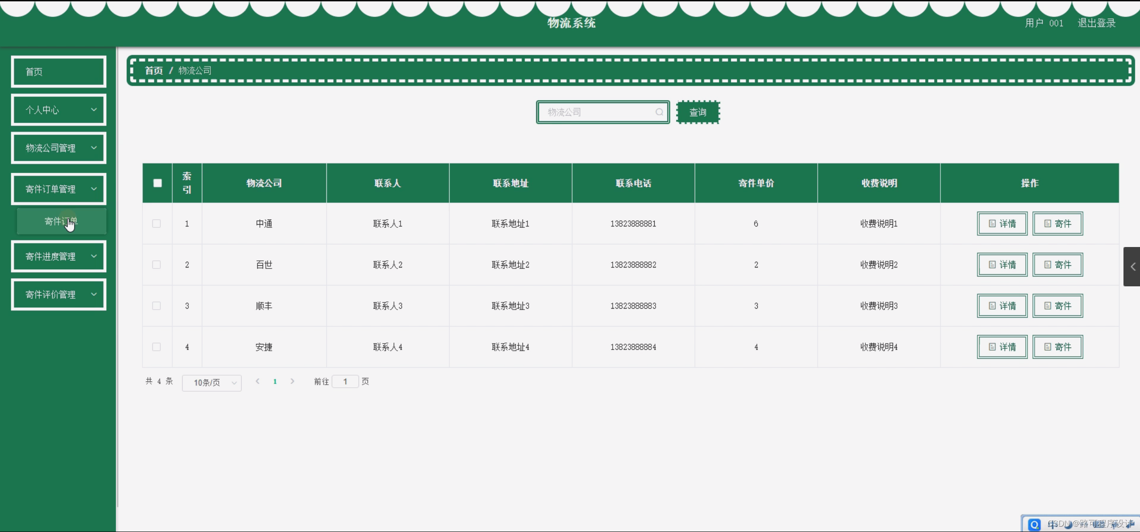The height and width of the screenshot is (532, 1140).
Task: Click the 首页 breadcrumb link
Action: pos(154,71)
